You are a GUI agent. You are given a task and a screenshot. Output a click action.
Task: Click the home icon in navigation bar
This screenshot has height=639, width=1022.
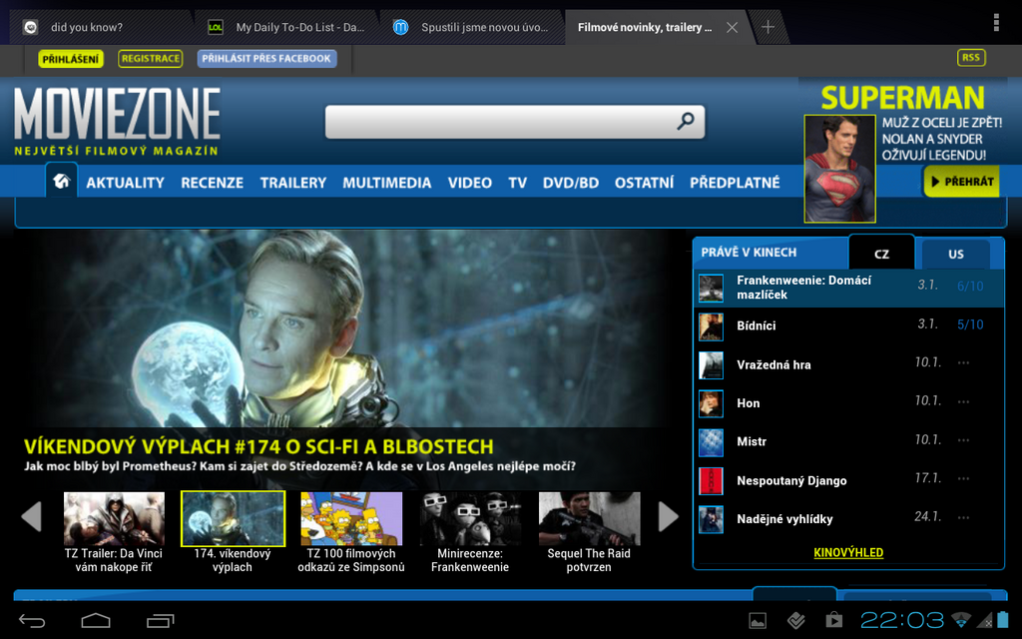click(x=62, y=181)
